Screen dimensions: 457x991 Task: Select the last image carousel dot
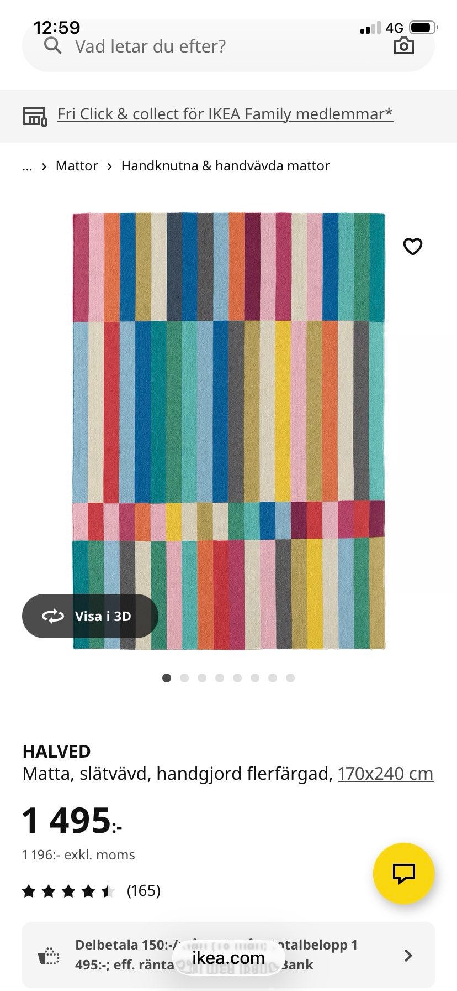290,678
